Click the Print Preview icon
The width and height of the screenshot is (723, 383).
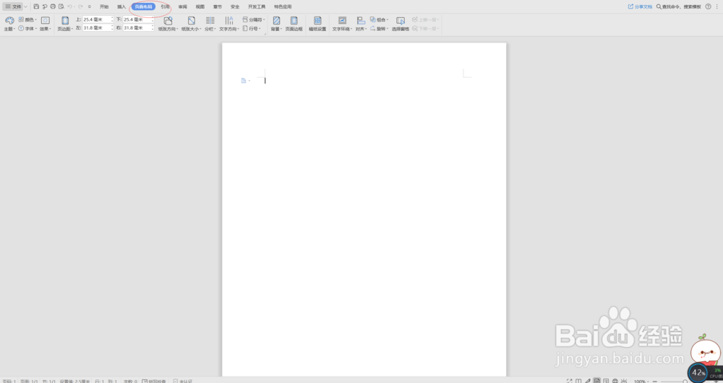coord(61,7)
